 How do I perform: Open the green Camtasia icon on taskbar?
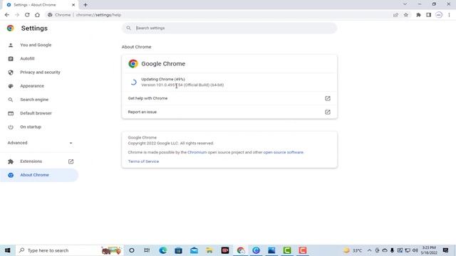287,250
